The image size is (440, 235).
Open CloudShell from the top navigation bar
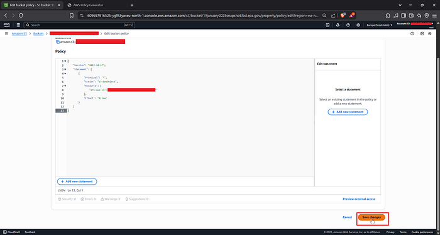point(327,25)
